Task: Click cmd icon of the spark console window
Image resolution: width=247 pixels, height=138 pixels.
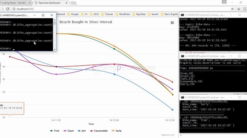Action: 183,56
